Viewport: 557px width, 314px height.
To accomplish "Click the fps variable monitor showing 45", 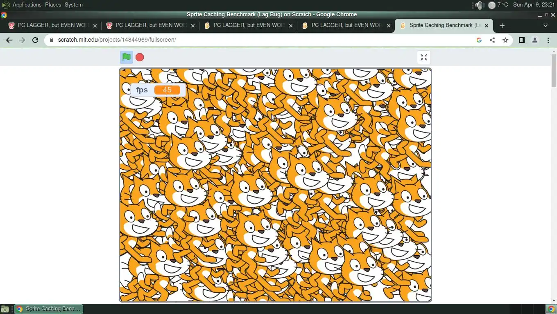I will pyautogui.click(x=158, y=90).
